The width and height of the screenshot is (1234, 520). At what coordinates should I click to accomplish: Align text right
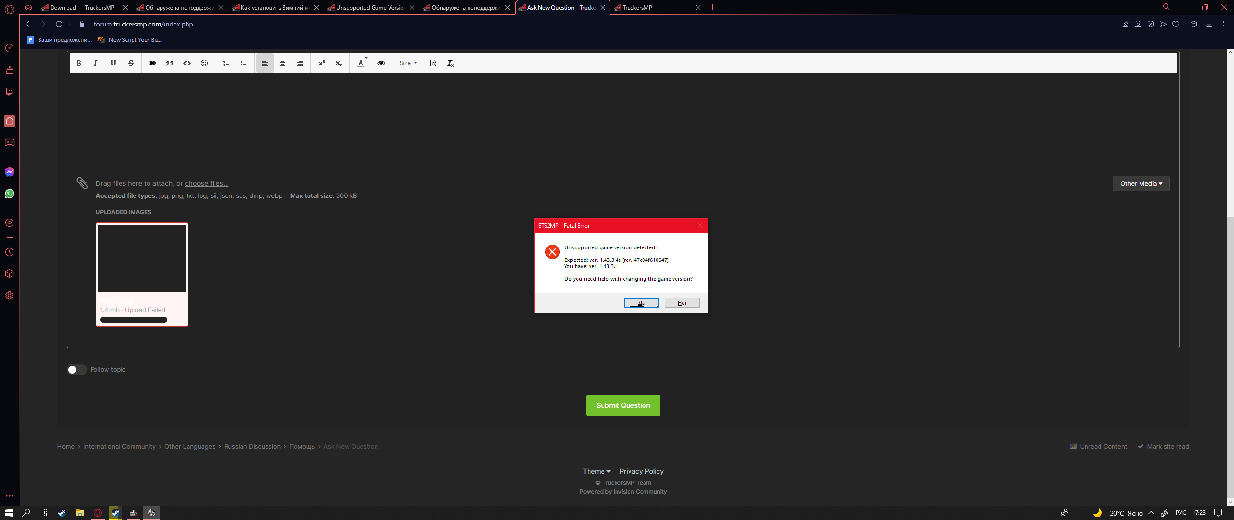300,63
